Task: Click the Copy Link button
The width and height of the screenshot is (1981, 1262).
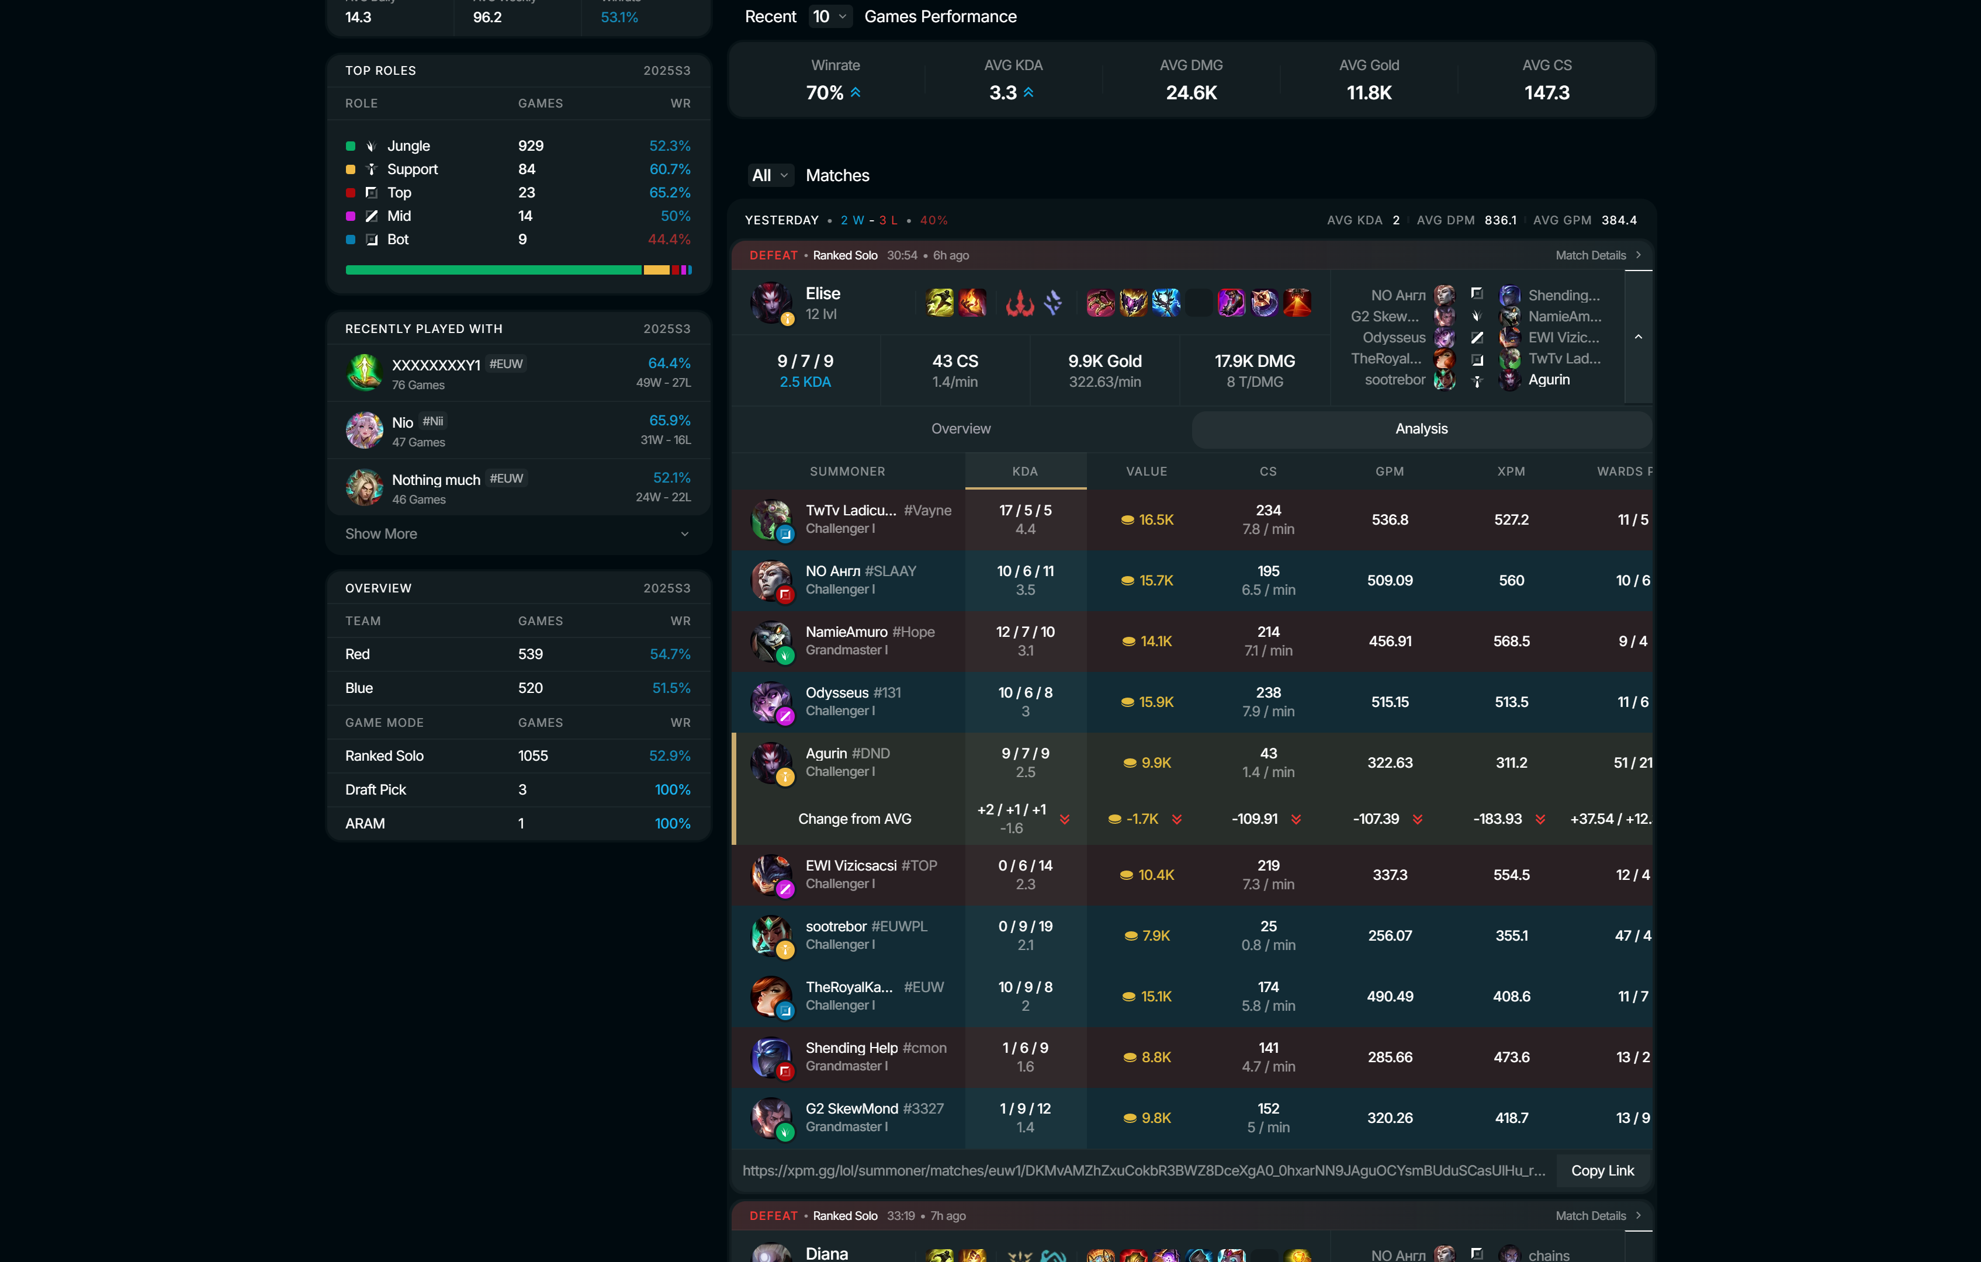Action: (x=1602, y=1170)
